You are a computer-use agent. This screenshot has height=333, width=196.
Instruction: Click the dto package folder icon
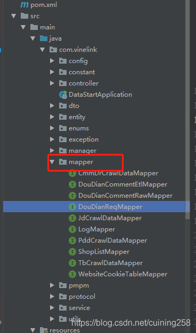pos(63,106)
